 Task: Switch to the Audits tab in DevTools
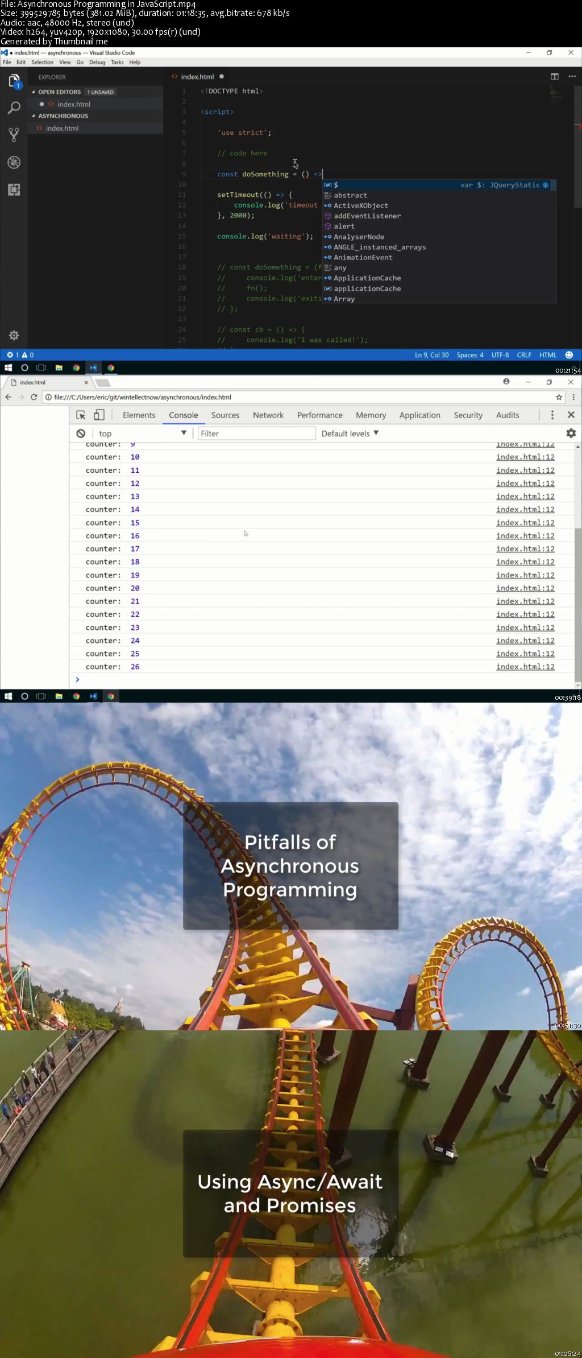pos(508,415)
